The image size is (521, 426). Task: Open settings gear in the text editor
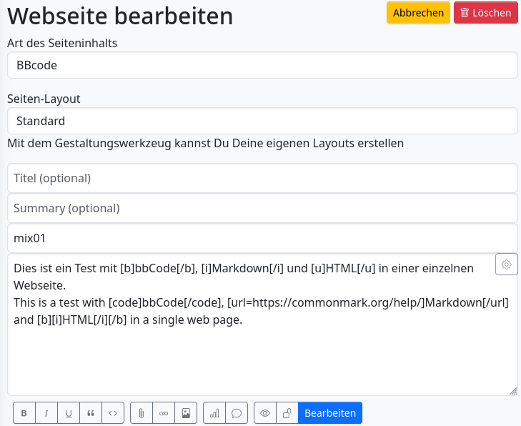point(506,264)
